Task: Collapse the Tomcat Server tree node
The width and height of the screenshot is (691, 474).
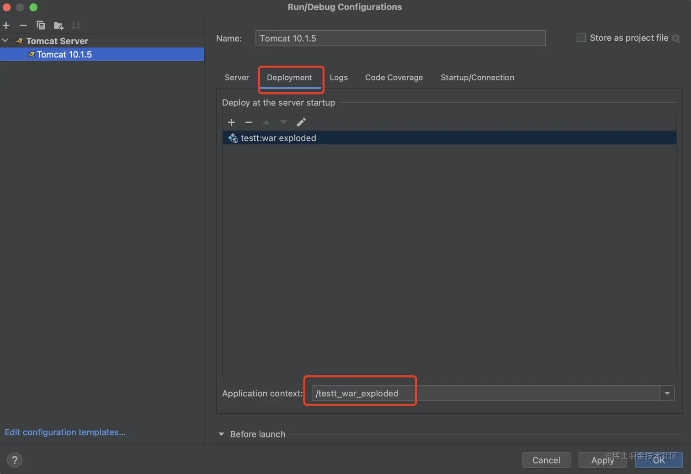Action: (5, 41)
